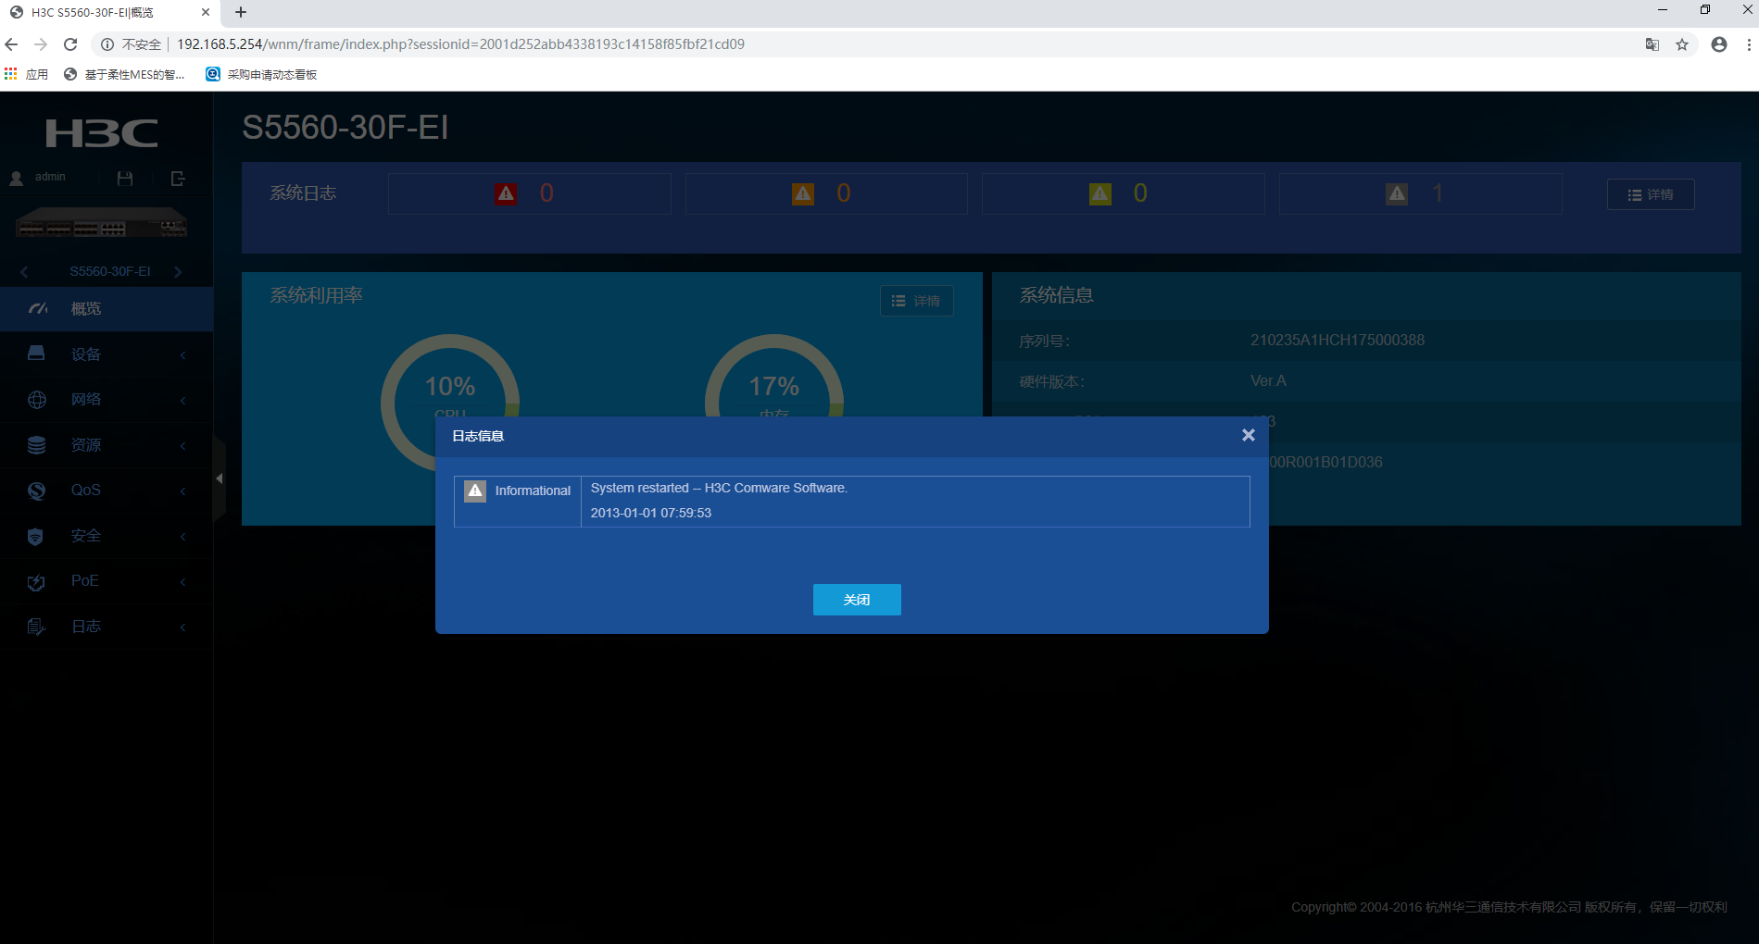Open the 概览 overview menu item

[x=107, y=309]
